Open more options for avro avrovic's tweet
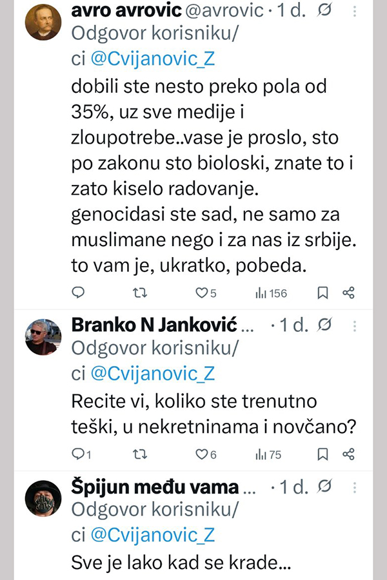Viewport: 387px width, 580px height. (353, 12)
